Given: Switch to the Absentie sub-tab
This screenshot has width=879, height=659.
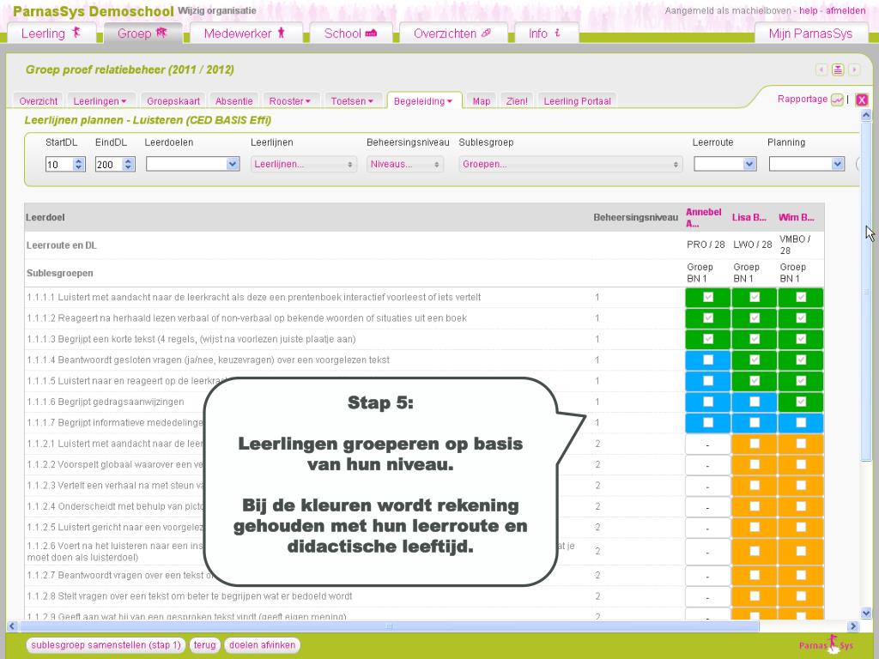Looking at the screenshot, I should (233, 101).
